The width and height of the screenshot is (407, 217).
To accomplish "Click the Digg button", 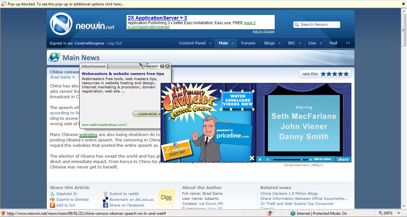I will point(166,198).
